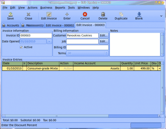Toggle the Active checkbox
Viewport: 166px width, 129px height.
tap(21, 47)
